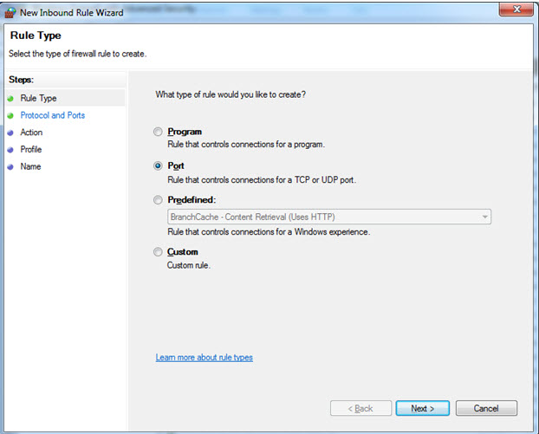Go to the Protocol and Ports step

point(53,115)
